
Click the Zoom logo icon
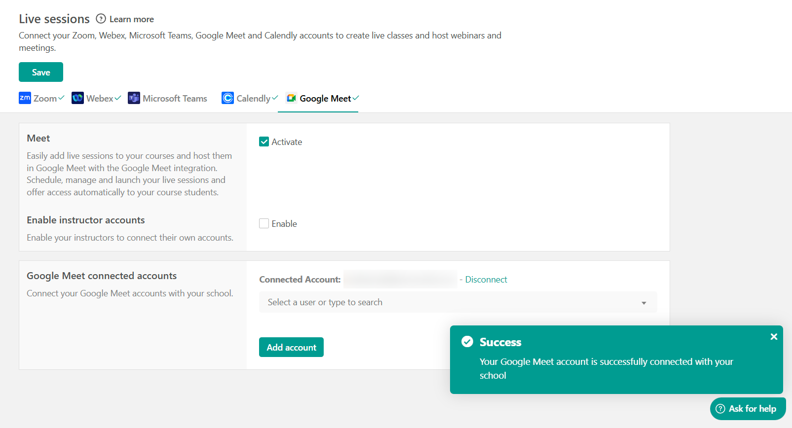(25, 98)
